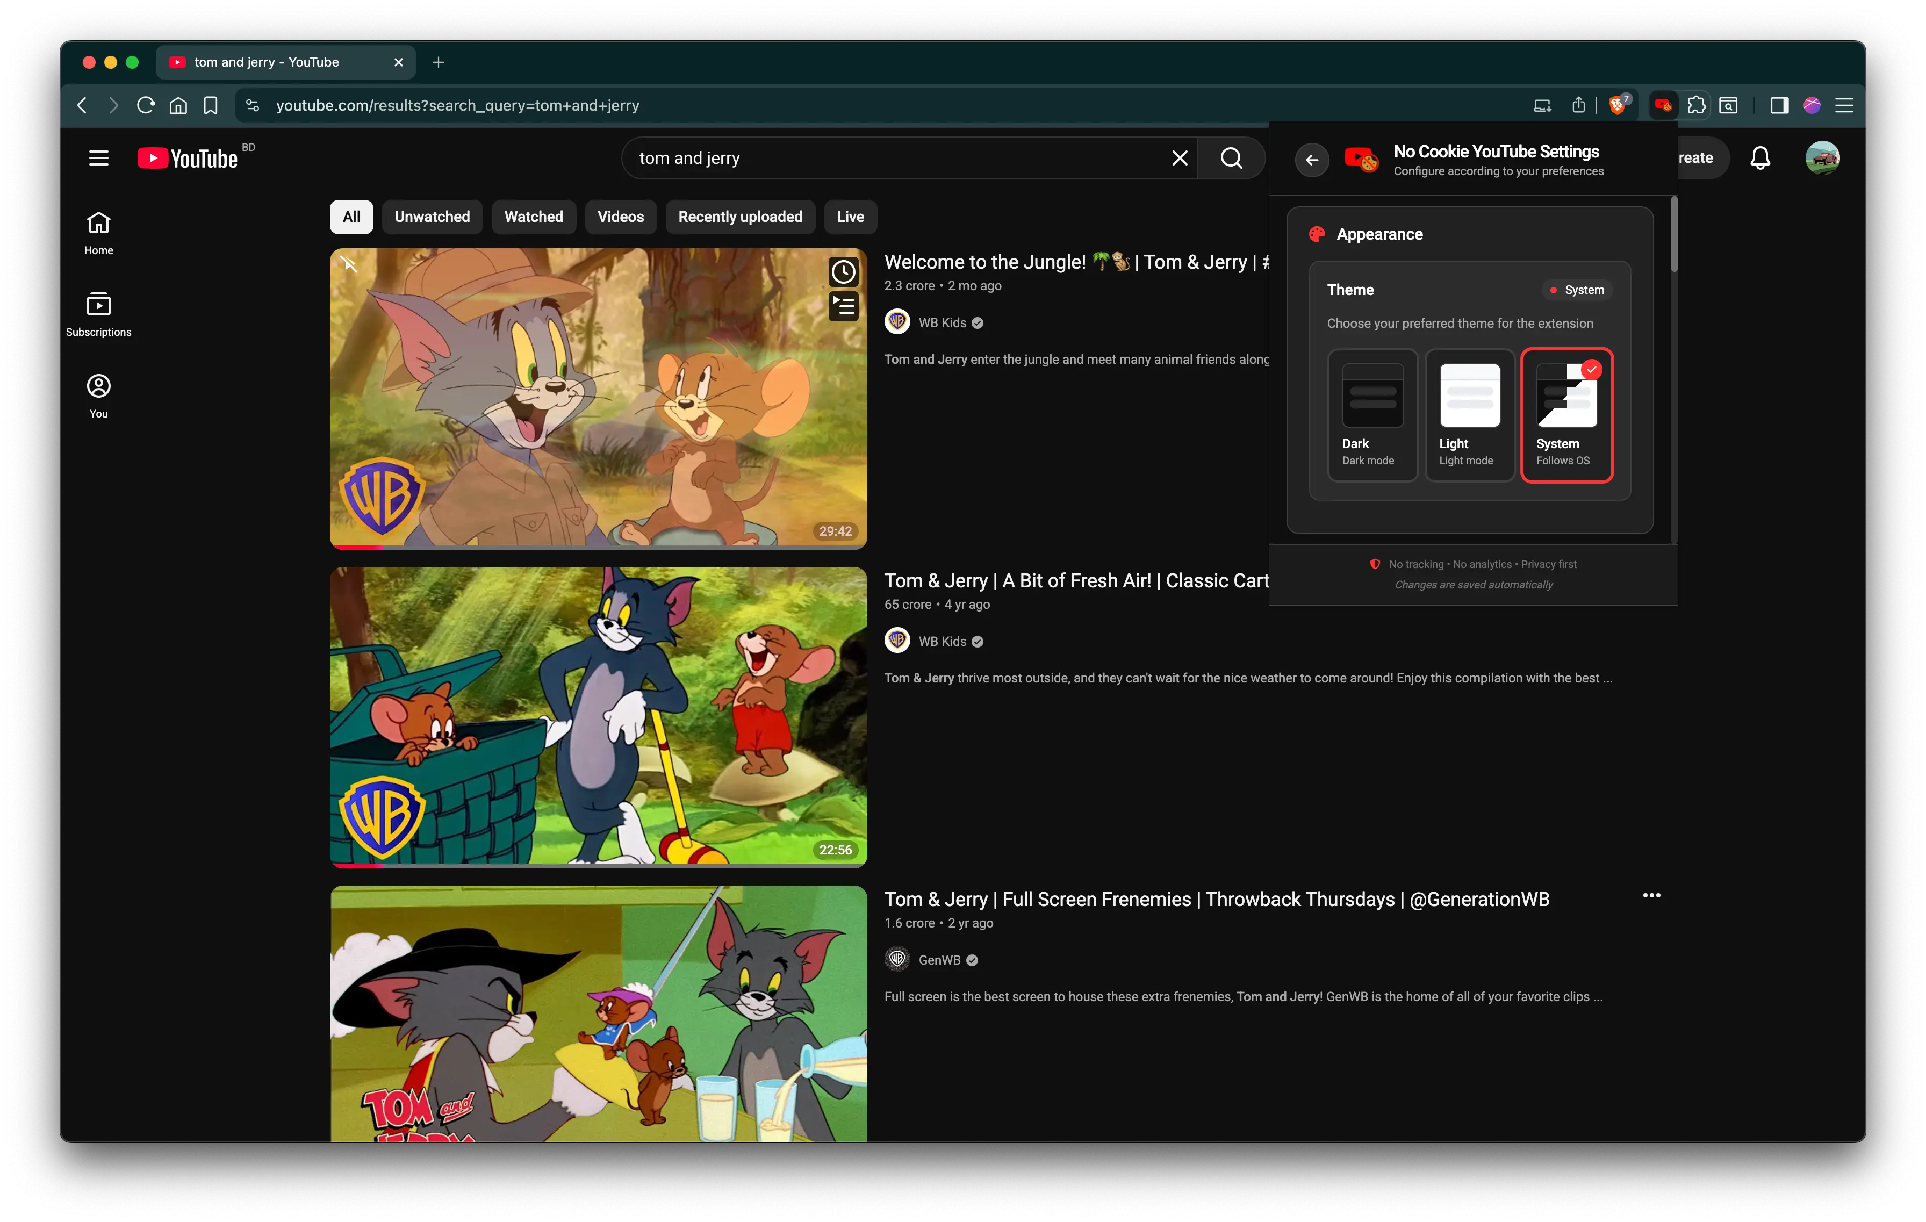Go back in browser history
Viewport: 1926px width, 1222px height.
(x=82, y=105)
